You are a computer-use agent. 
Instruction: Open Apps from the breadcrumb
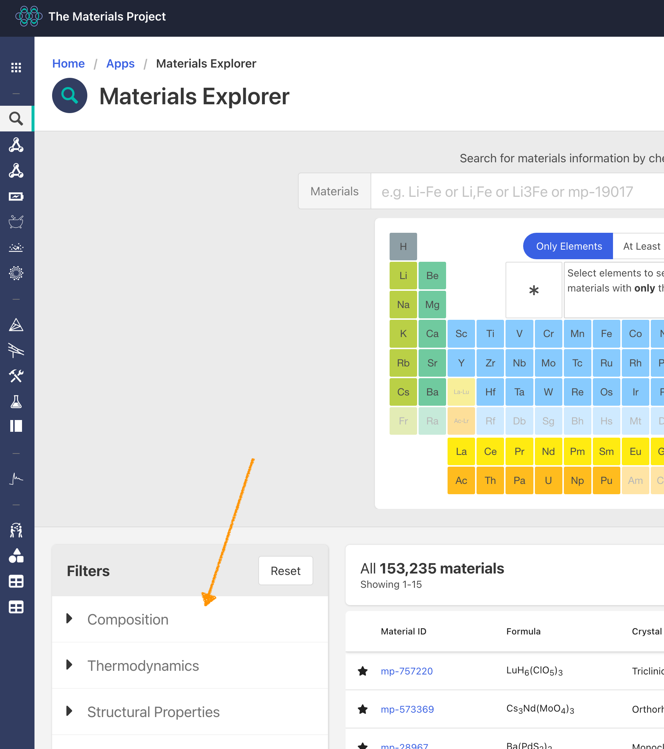point(120,64)
